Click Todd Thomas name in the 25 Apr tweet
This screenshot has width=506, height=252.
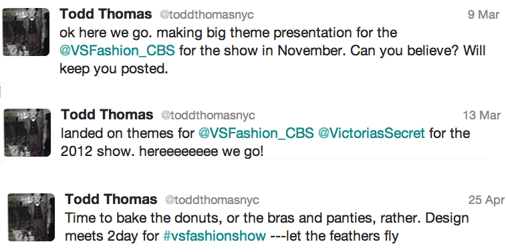[x=111, y=199]
